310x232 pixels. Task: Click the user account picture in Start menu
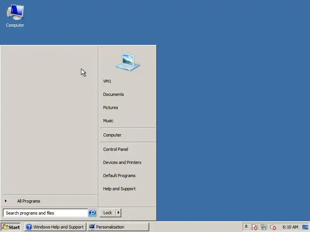[x=128, y=62]
